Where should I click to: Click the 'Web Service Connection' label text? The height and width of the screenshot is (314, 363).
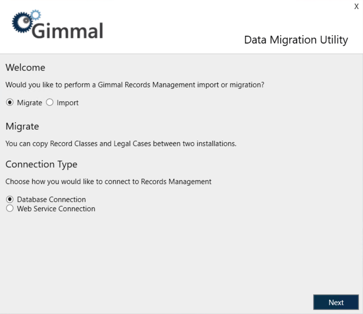coord(56,209)
